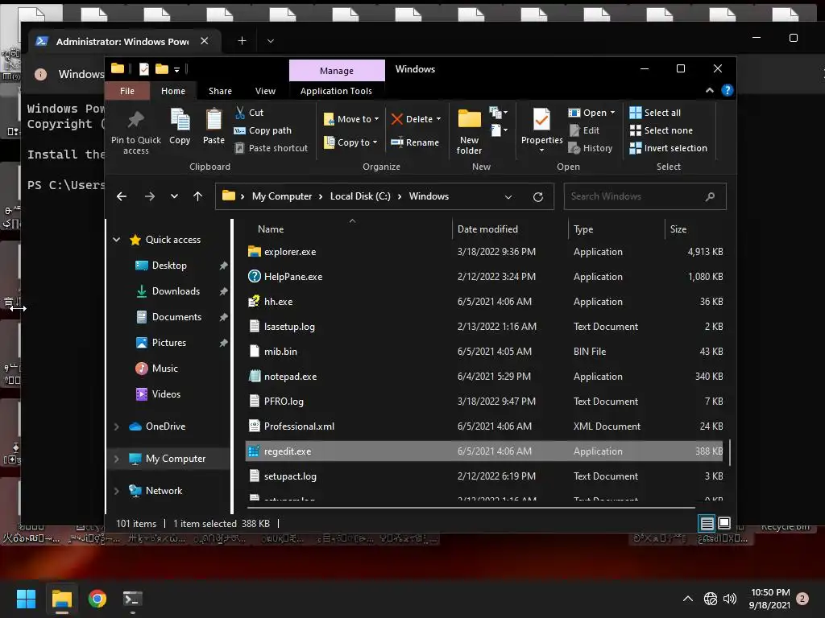Expand the address bar history dropdown
The width and height of the screenshot is (825, 618).
[x=508, y=196]
